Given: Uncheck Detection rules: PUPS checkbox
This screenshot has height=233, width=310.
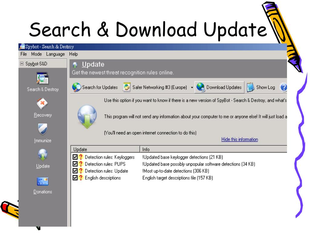Looking at the screenshot, I should [x=75, y=164].
